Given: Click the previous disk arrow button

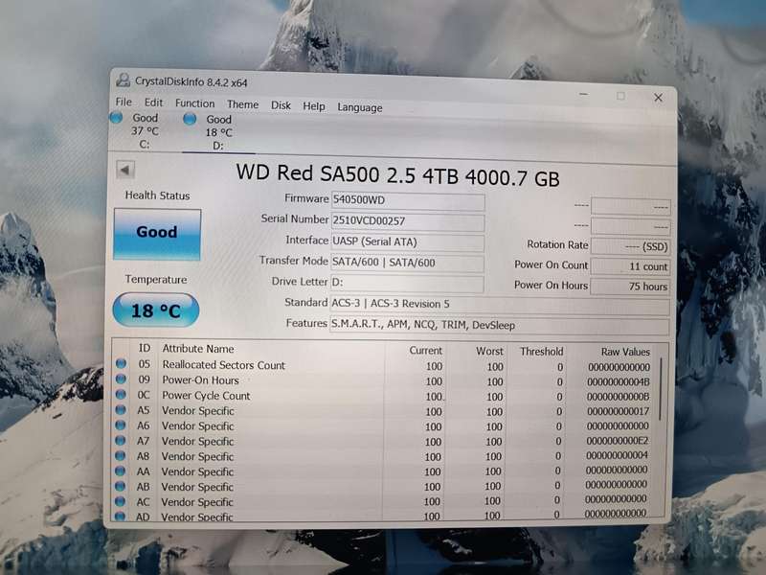Looking at the screenshot, I should (x=125, y=171).
